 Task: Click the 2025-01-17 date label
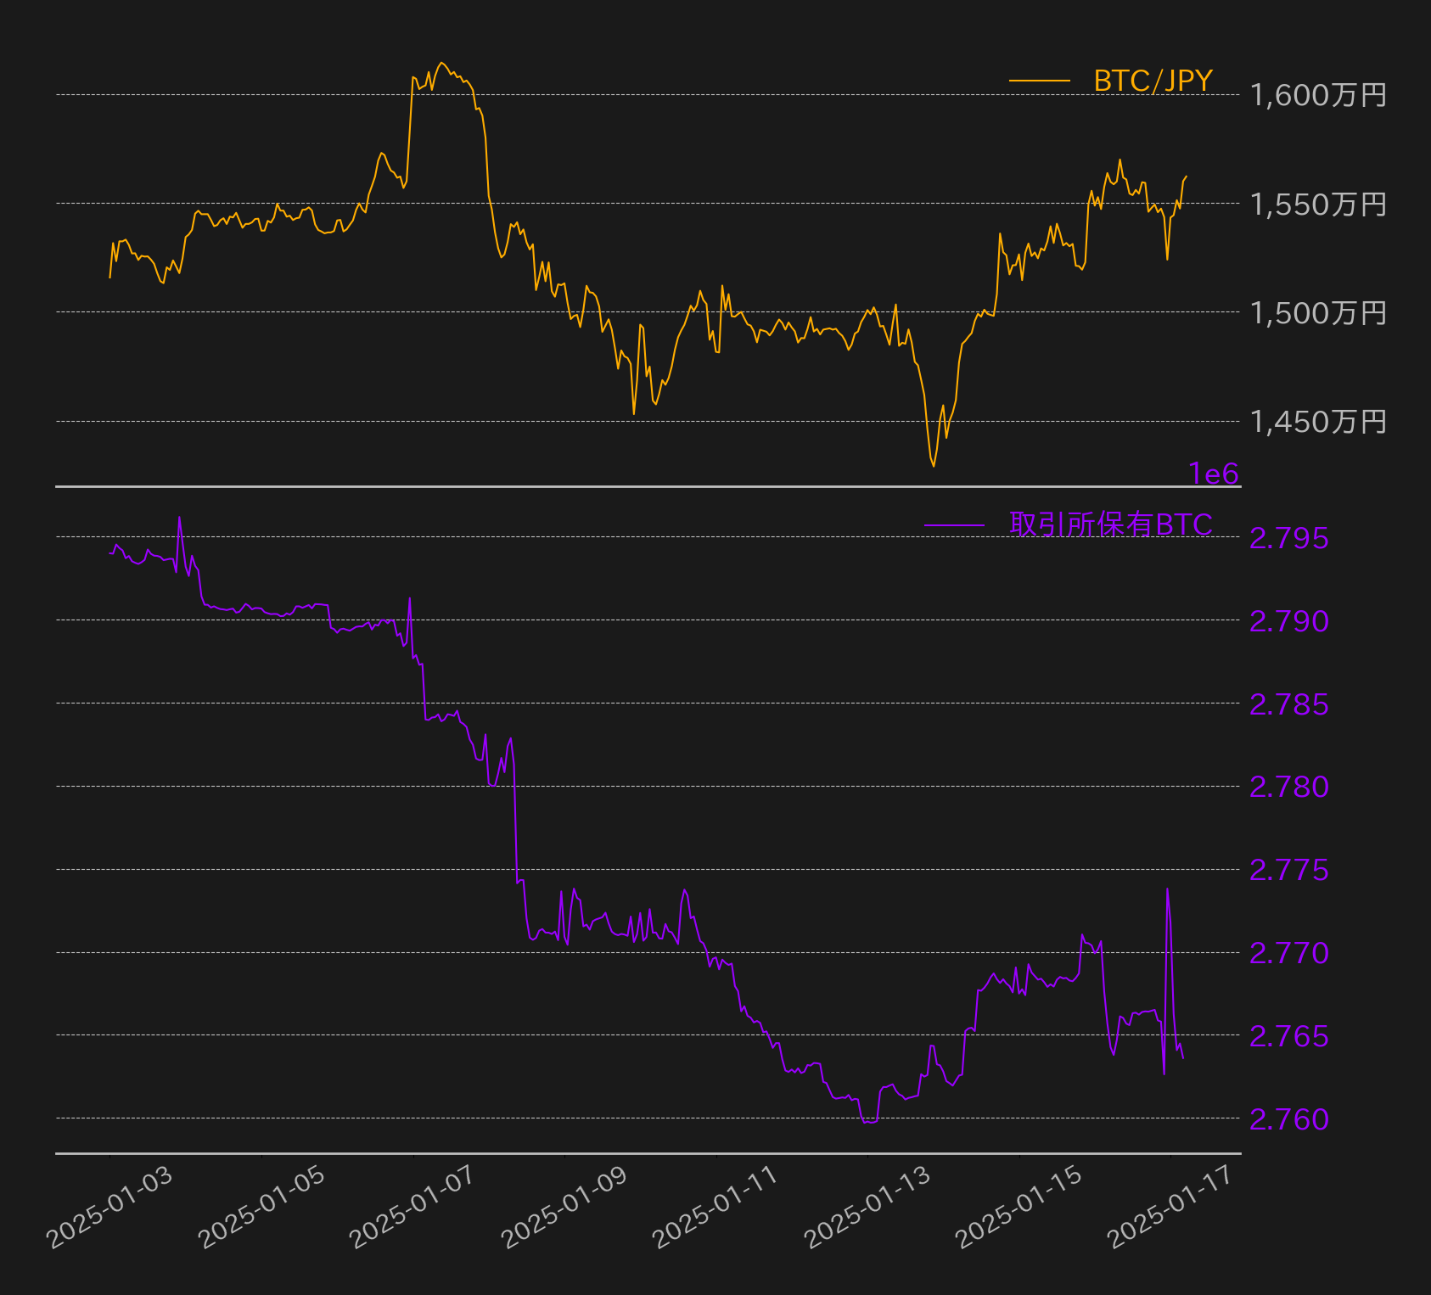click(x=1171, y=1207)
